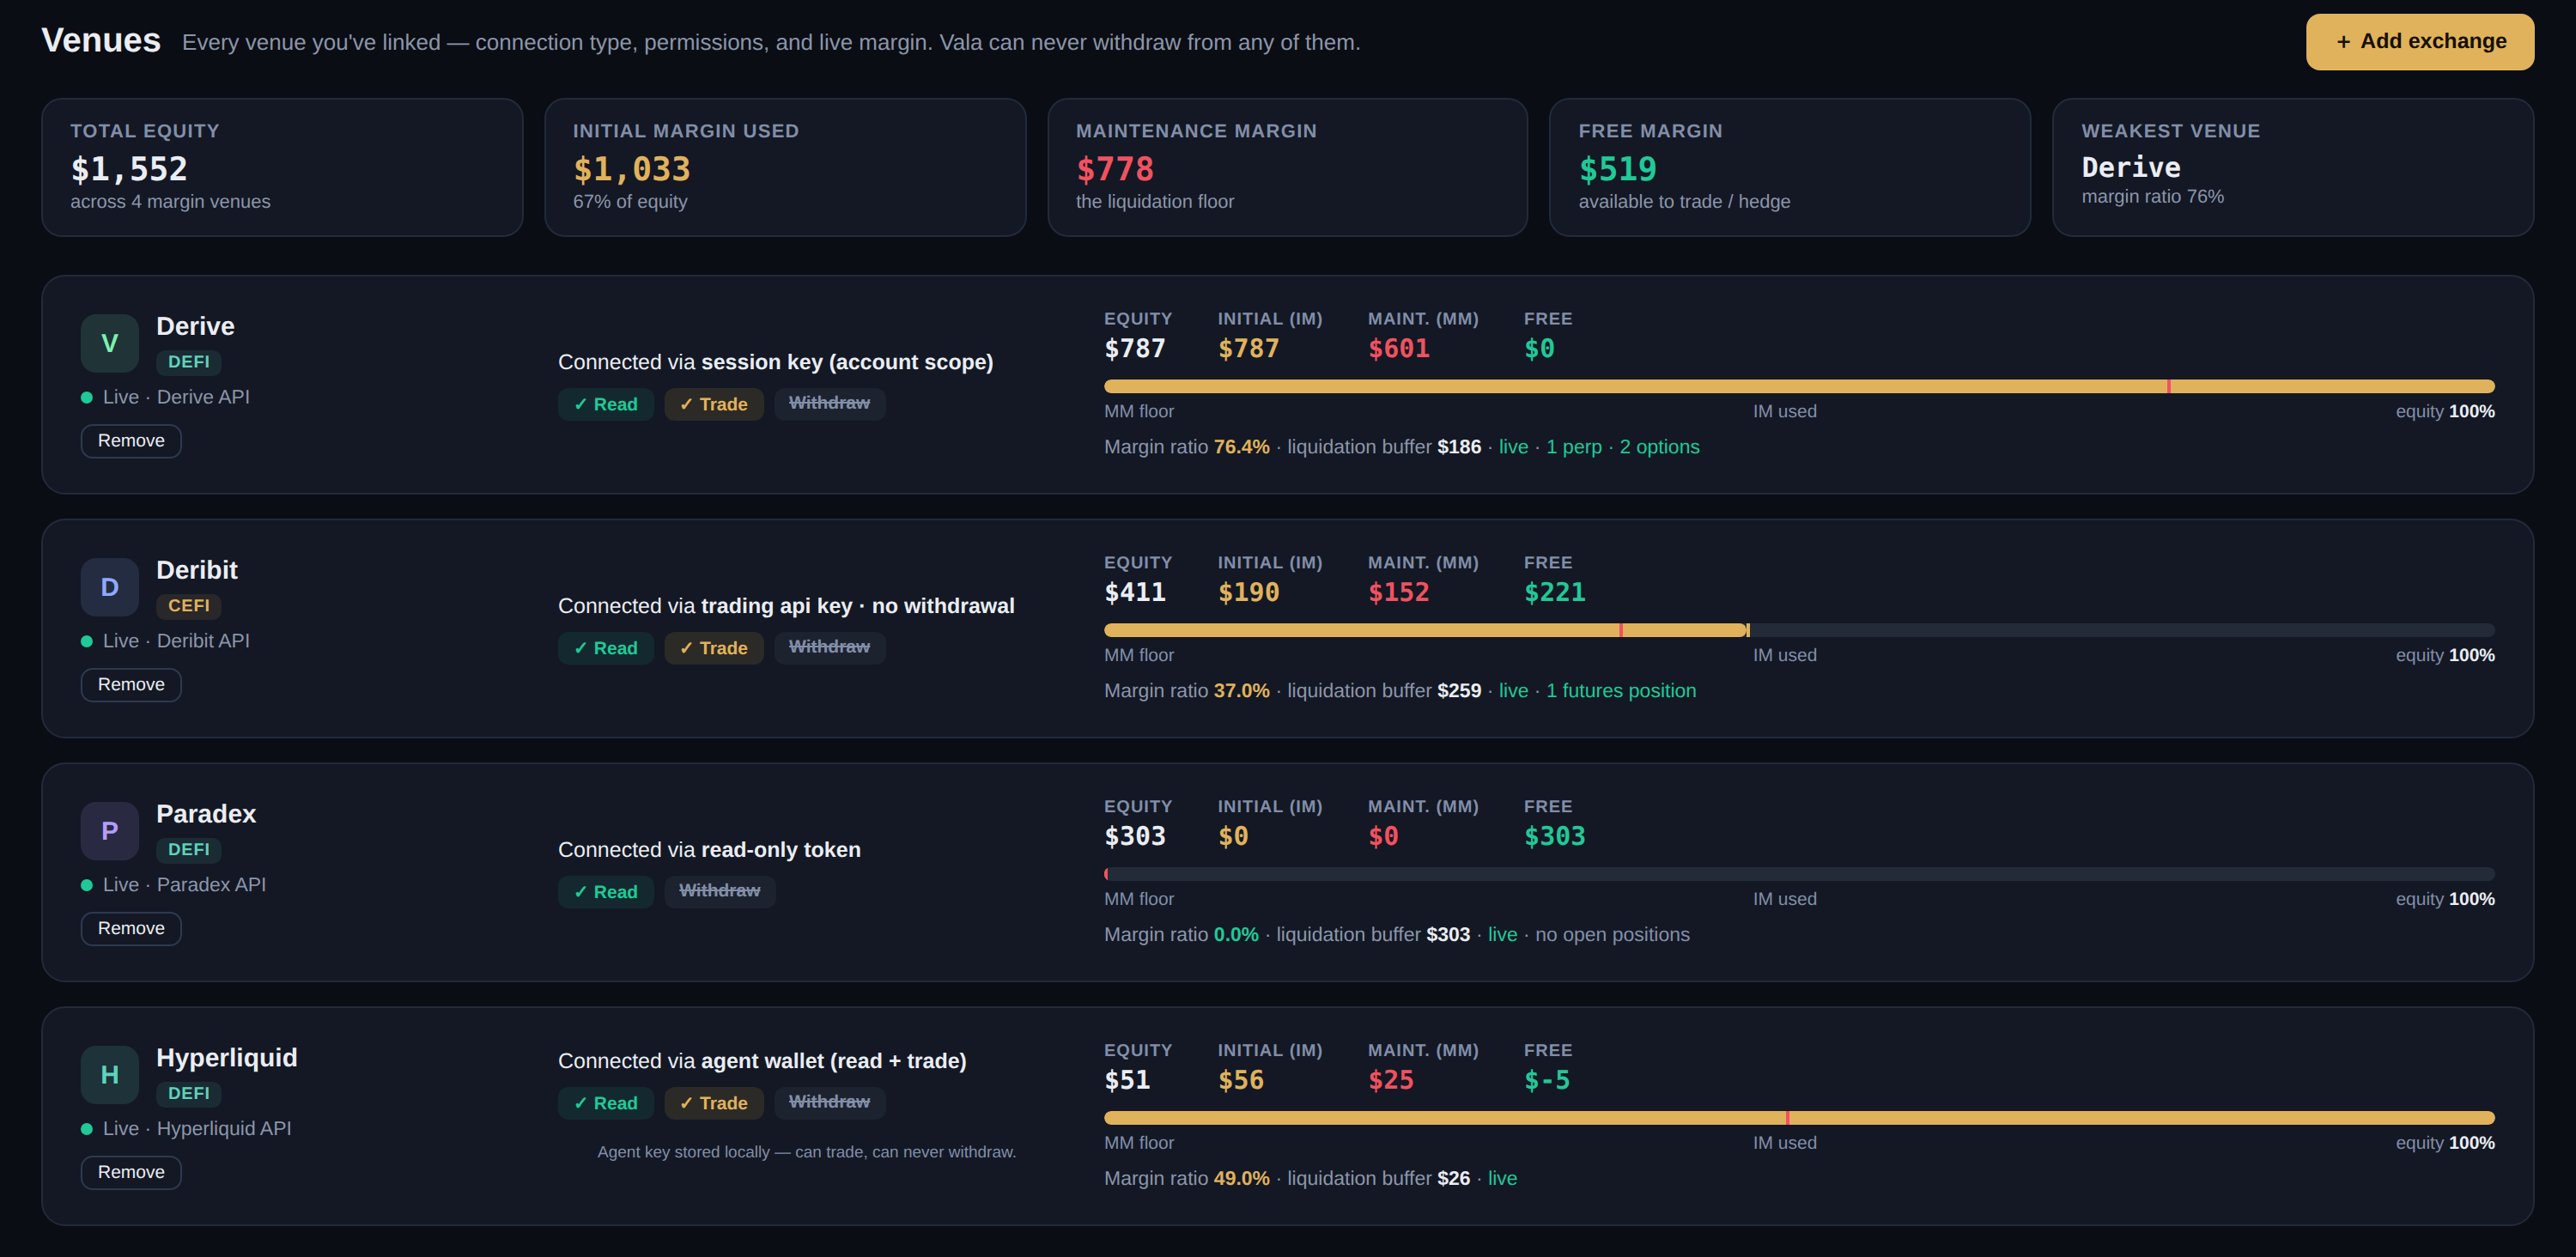Open the Total Equity summary card
Image resolution: width=2576 pixels, height=1257 pixels.
click(x=282, y=167)
